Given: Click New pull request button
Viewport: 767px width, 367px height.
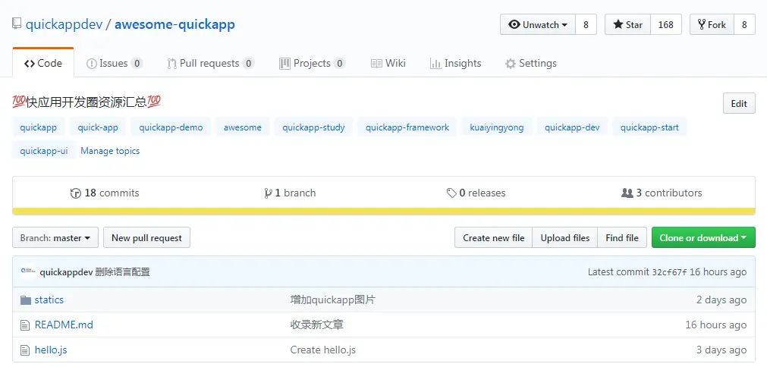Looking at the screenshot, I should point(146,237).
